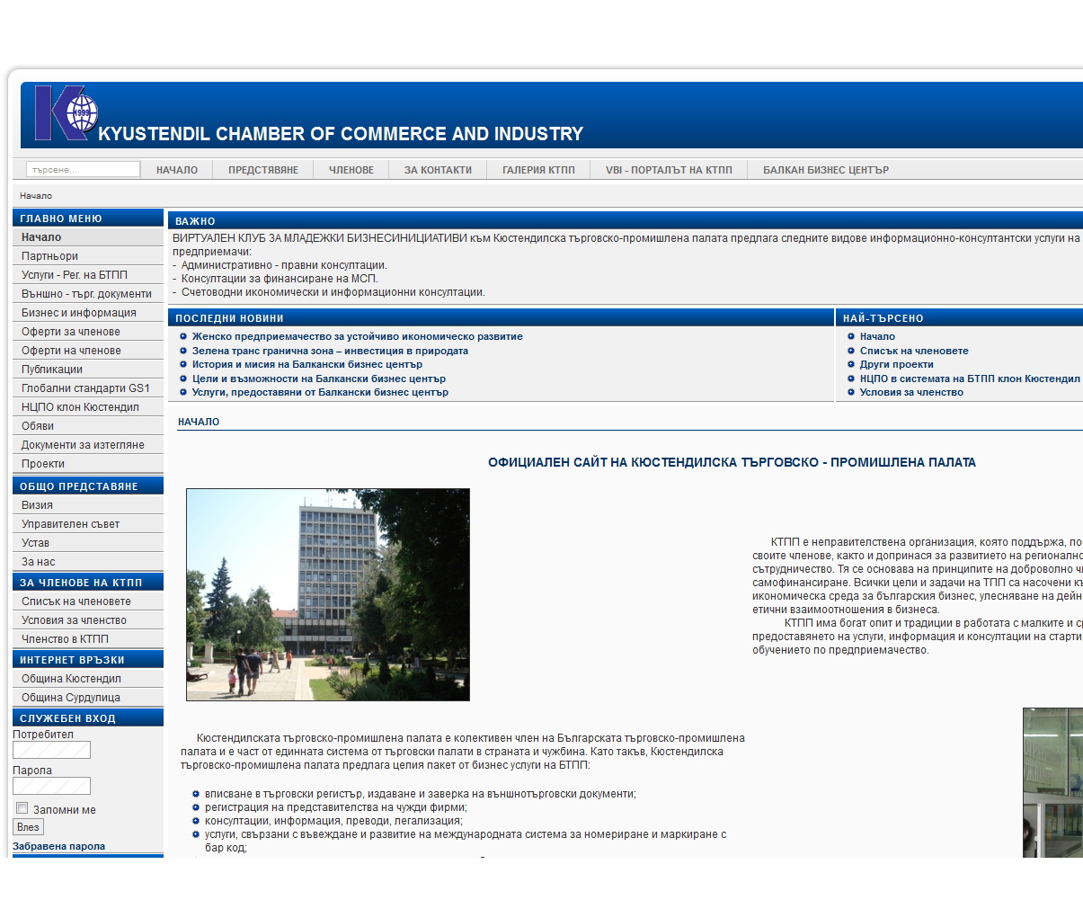1083x900 pixels.
Task: Open НЦПО в системата на БТПП клон Кюстендил
Action: coord(970,379)
